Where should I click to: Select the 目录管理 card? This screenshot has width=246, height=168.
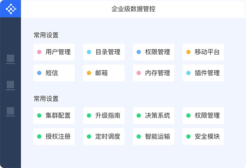pos(104,52)
